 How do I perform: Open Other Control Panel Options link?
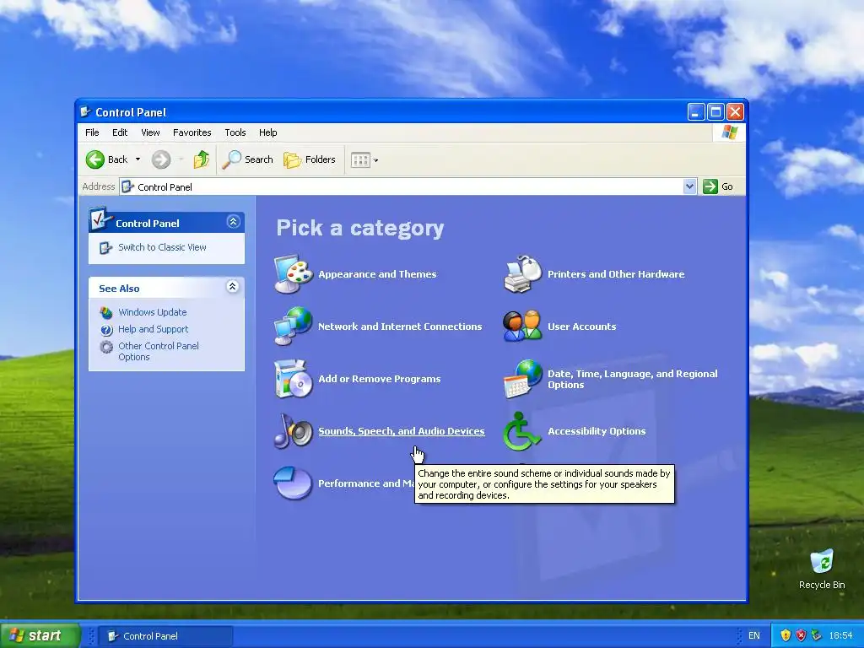point(158,351)
